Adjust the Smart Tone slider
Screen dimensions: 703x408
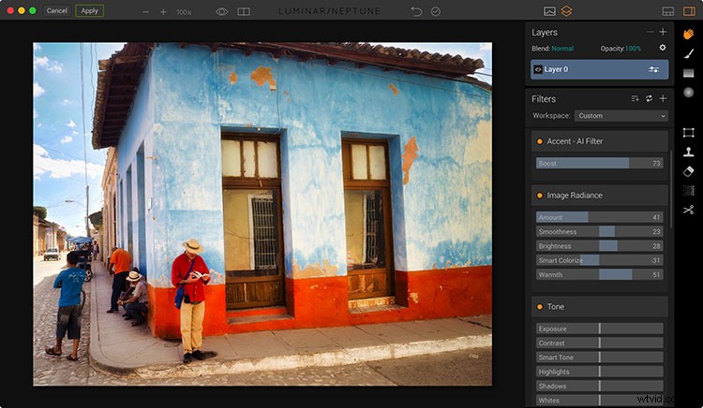click(x=600, y=357)
